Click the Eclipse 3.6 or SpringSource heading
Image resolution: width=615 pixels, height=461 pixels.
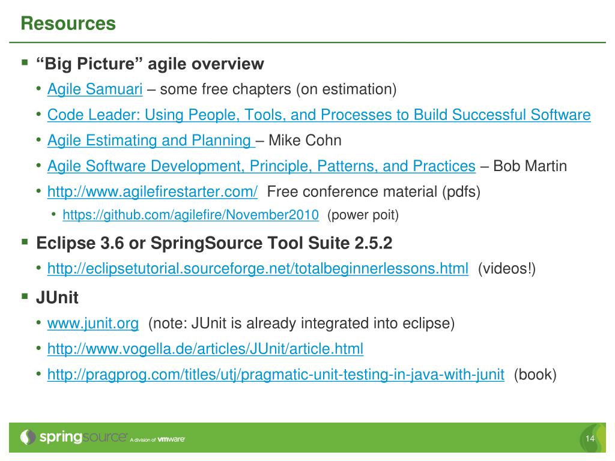click(214, 243)
